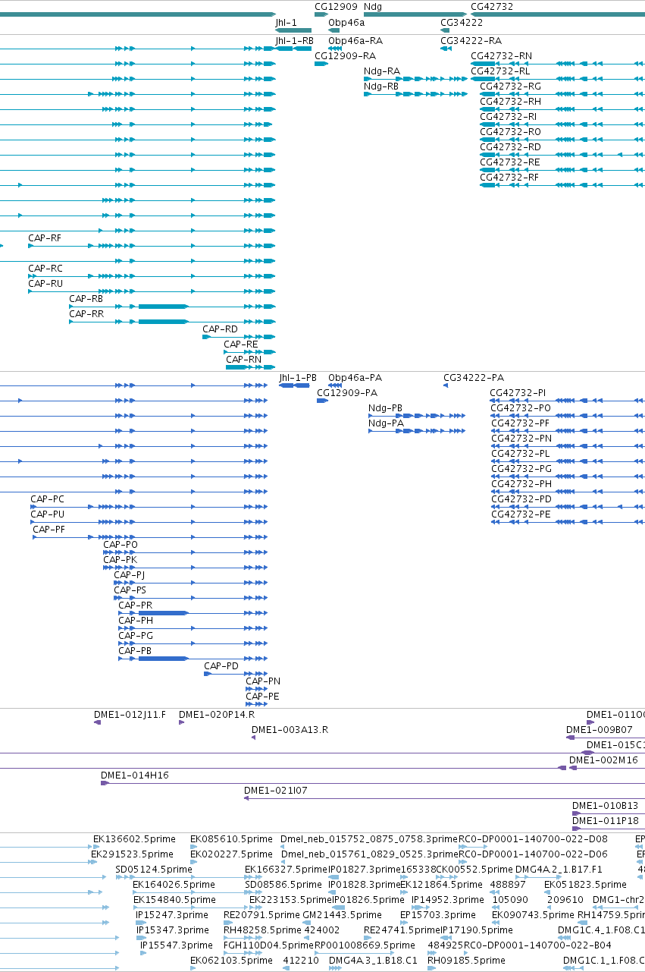Open the EK136602.5prime EST label
Screen dimensions: 645x972
134,839
